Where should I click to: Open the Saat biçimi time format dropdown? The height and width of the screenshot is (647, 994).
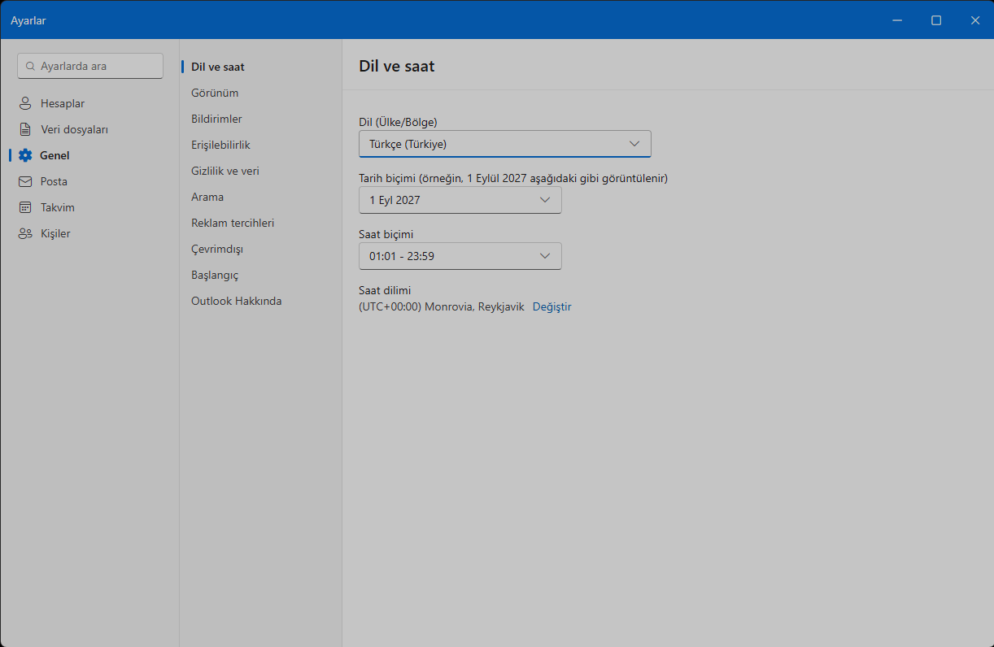click(460, 256)
